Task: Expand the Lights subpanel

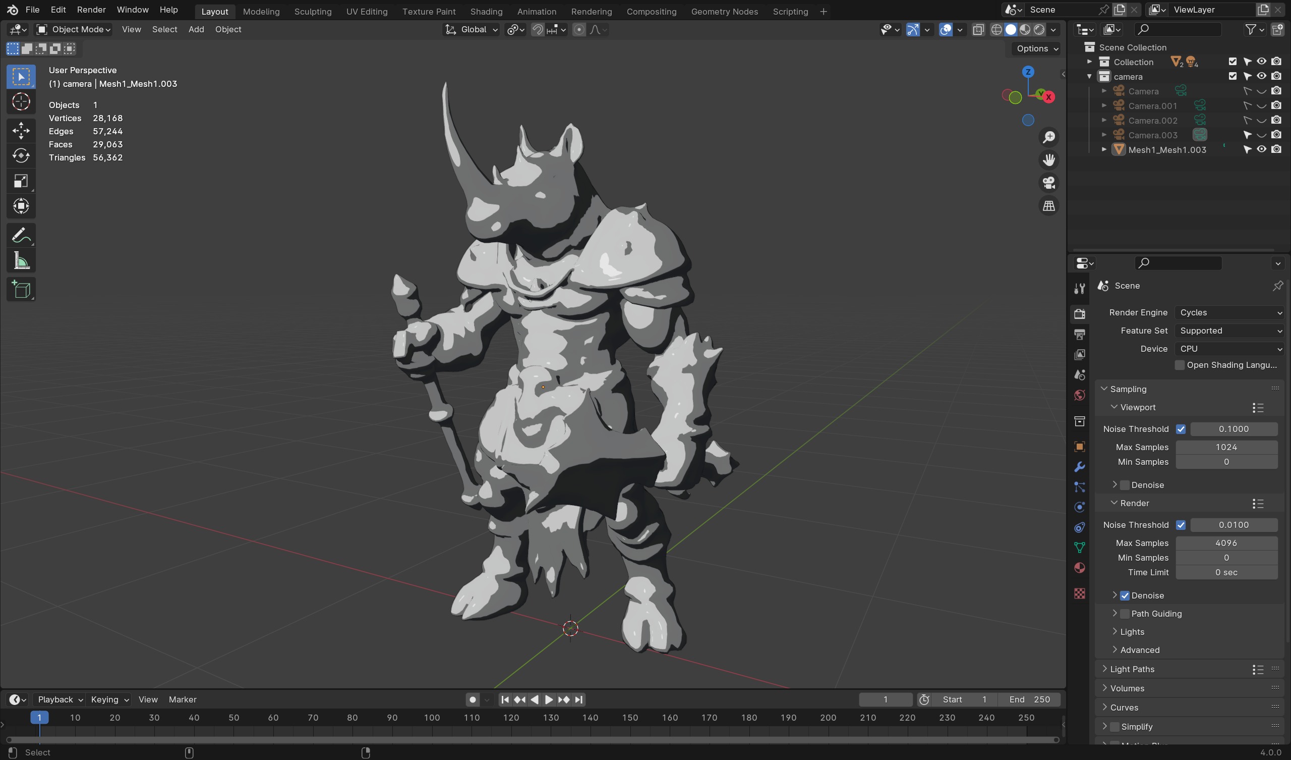Action: pyautogui.click(x=1132, y=632)
